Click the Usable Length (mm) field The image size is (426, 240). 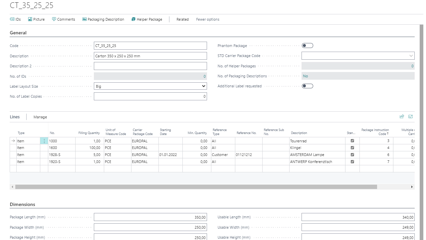click(358, 217)
